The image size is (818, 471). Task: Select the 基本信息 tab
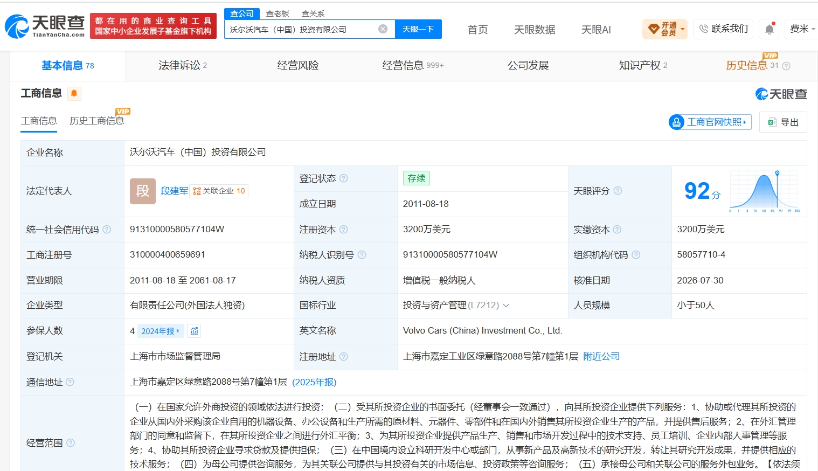68,66
